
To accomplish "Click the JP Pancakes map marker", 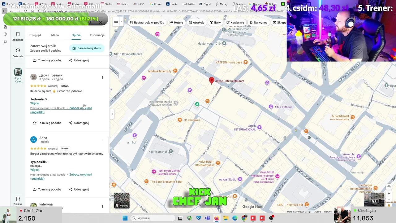I will pyautogui.click(x=180, y=120).
